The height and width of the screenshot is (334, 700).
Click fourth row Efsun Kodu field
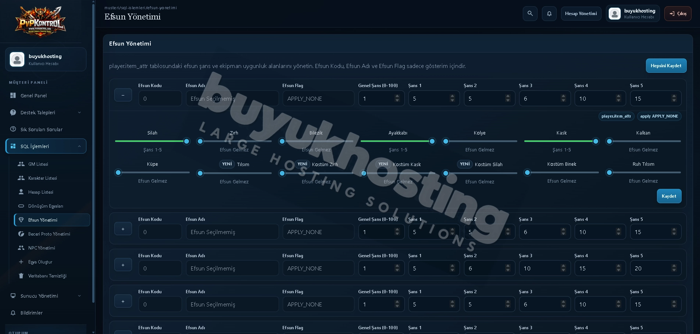160,304
